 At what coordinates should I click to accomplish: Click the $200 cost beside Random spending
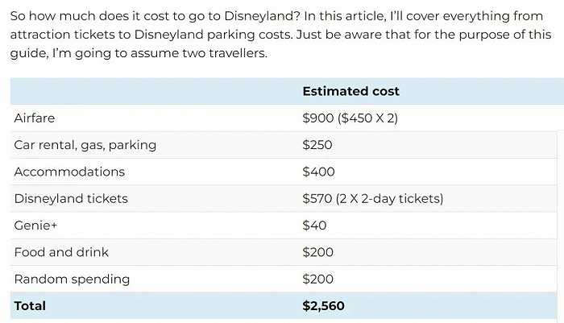pos(317,279)
